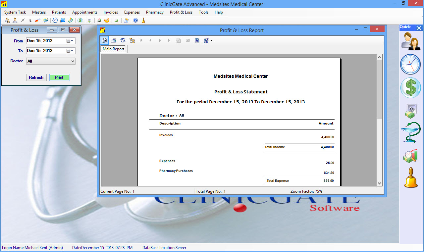Screen dimensions: 424x252
Task: Click the Print Report printer icon
Action: point(114,40)
